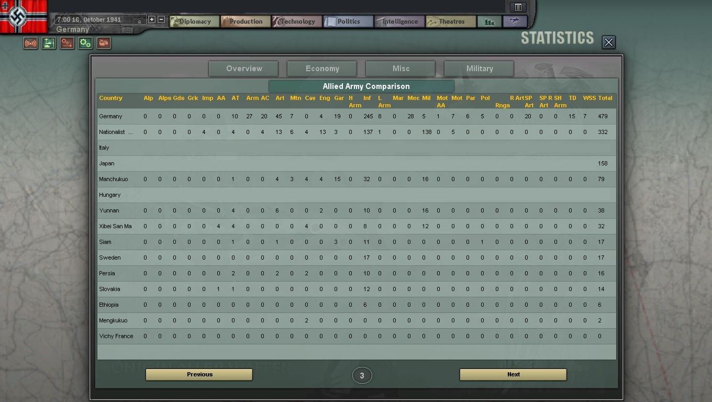Screen dimensions: 712x402
Task: Click the red folder icon
Action: pyautogui.click(x=104, y=43)
